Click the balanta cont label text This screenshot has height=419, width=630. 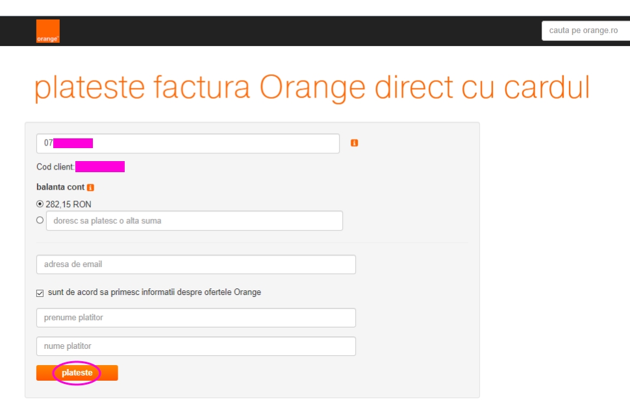60,187
